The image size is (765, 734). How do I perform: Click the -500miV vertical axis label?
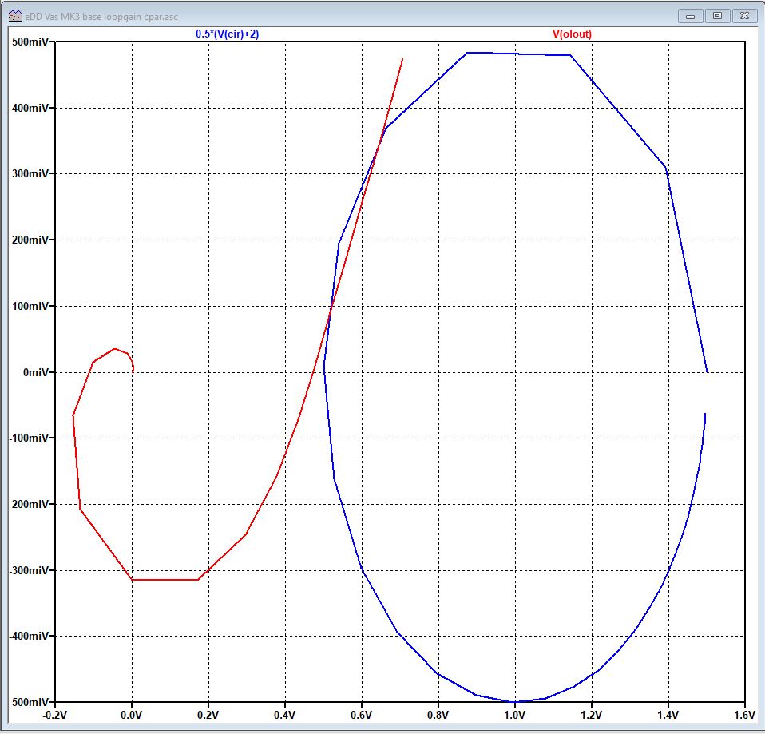click(29, 702)
